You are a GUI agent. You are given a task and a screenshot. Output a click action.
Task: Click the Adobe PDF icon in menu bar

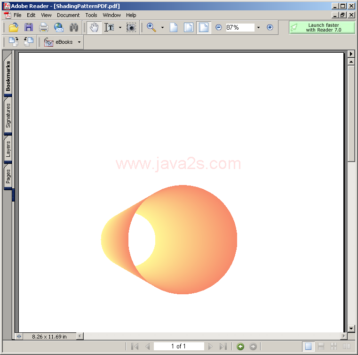click(x=8, y=15)
